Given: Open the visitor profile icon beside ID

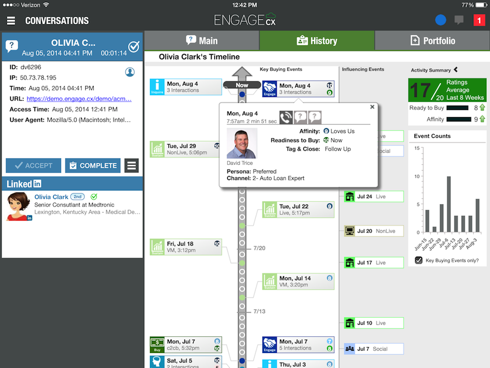Looking at the screenshot, I should coord(130,72).
